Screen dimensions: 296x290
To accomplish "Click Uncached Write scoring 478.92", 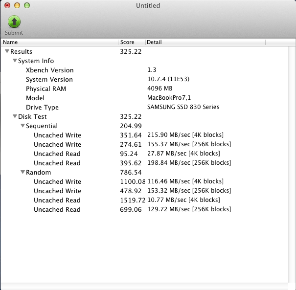I will (57, 191).
